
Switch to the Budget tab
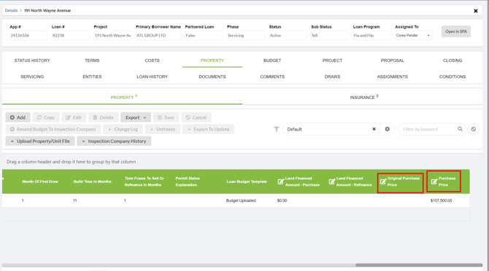pyautogui.click(x=272, y=60)
